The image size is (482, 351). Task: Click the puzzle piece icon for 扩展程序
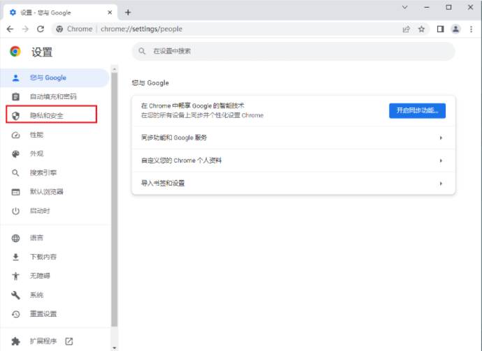pyautogui.click(x=15, y=341)
